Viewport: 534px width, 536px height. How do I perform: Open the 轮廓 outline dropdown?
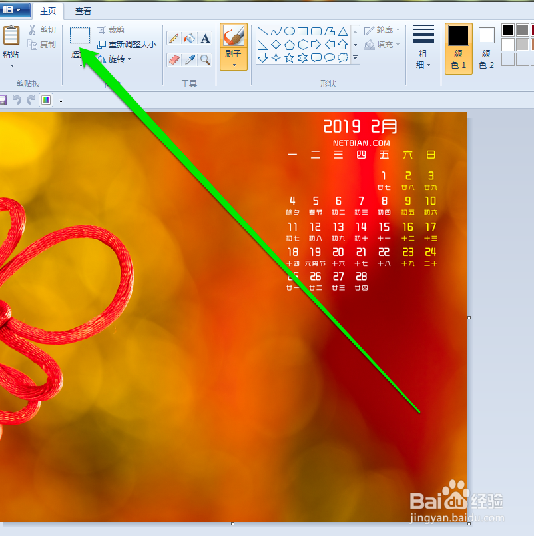tap(382, 31)
